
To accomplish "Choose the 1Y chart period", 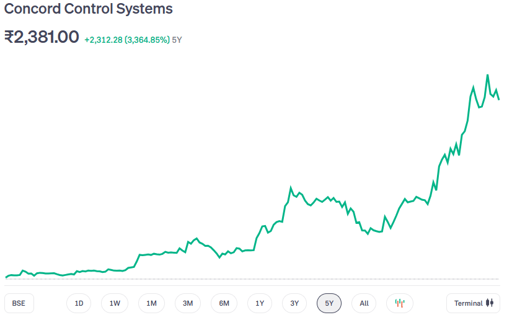I will click(x=260, y=303).
